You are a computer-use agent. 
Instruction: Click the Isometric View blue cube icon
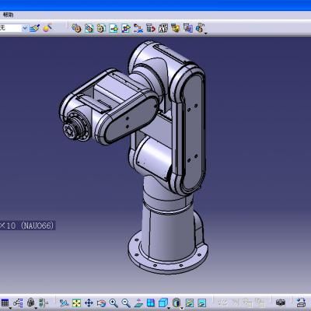point(162,302)
